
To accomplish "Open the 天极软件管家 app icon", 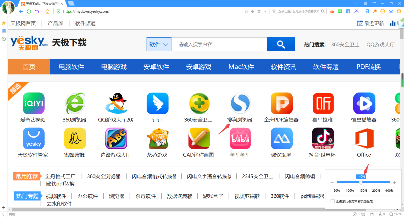I will (33, 138).
